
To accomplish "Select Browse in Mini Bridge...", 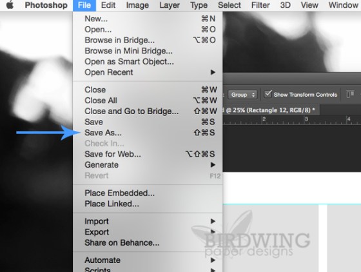I will tap(148, 51).
